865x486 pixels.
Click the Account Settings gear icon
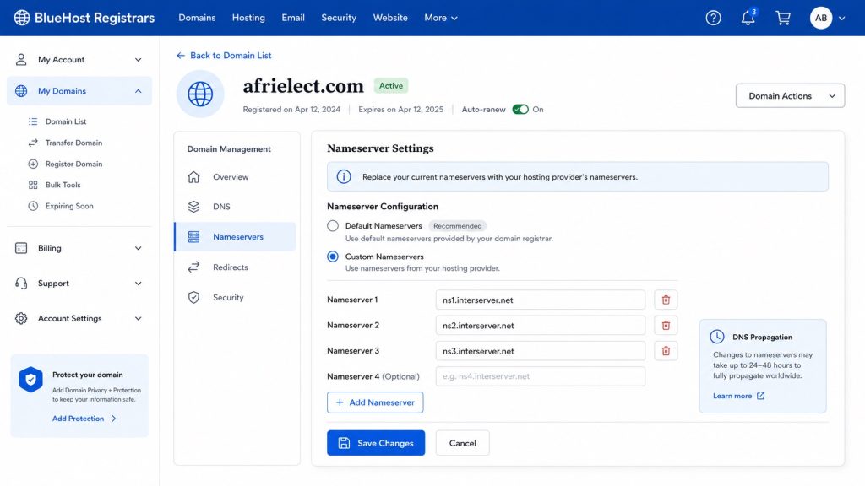tap(21, 318)
